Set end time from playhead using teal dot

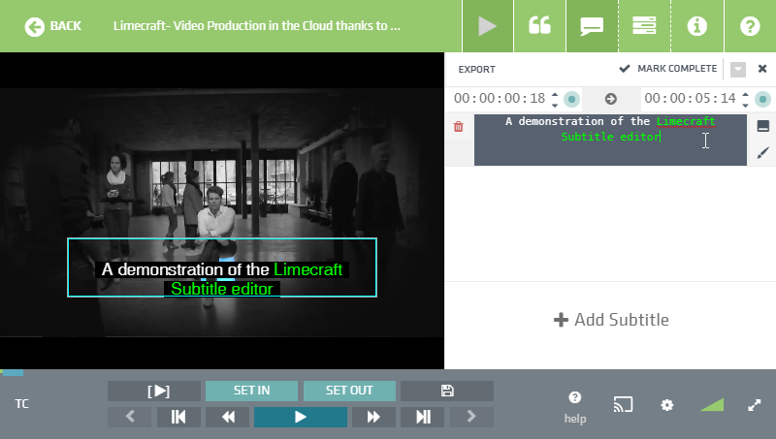[762, 100]
